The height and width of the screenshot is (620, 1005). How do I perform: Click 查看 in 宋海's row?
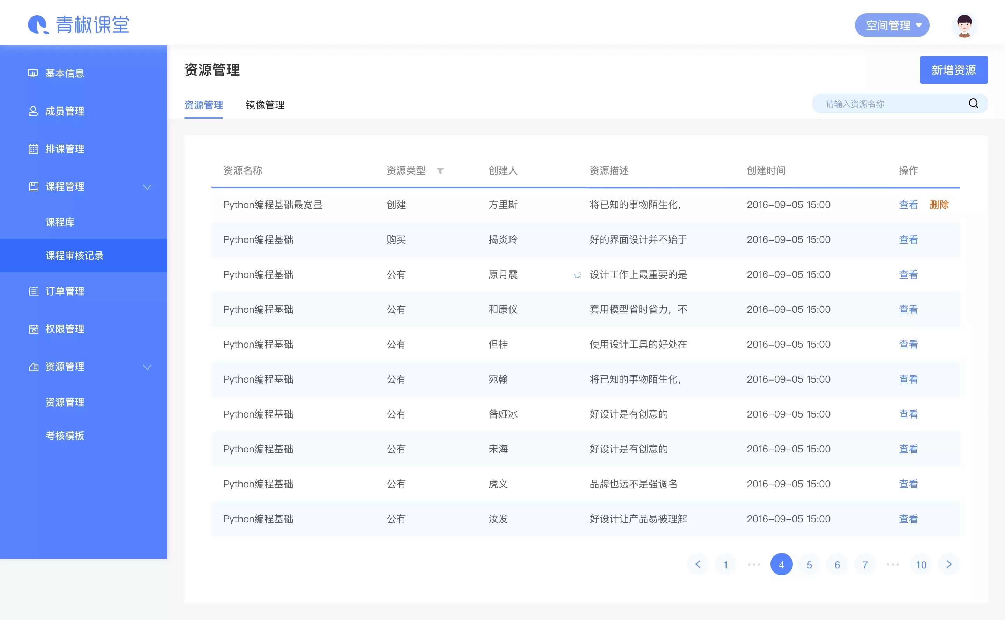pyautogui.click(x=908, y=449)
